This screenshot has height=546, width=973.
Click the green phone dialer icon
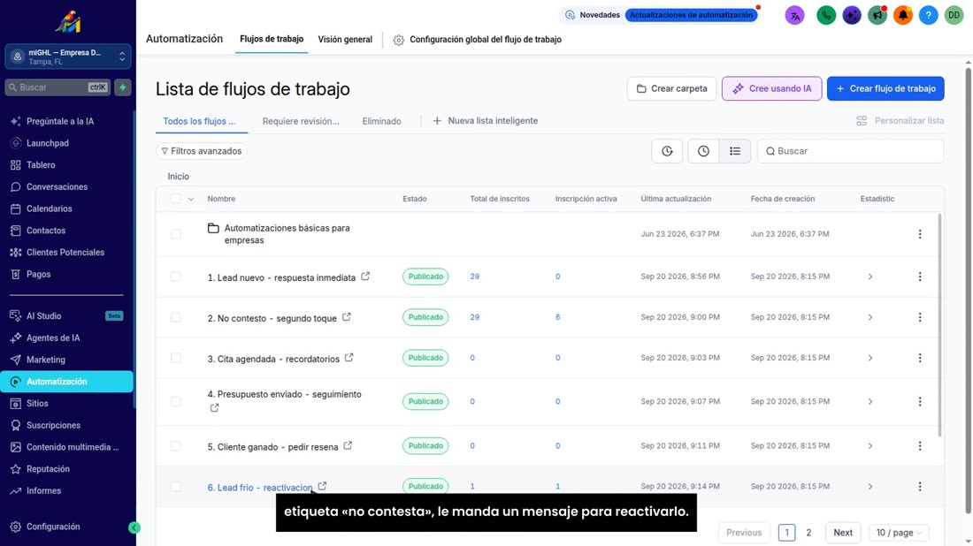pyautogui.click(x=826, y=16)
